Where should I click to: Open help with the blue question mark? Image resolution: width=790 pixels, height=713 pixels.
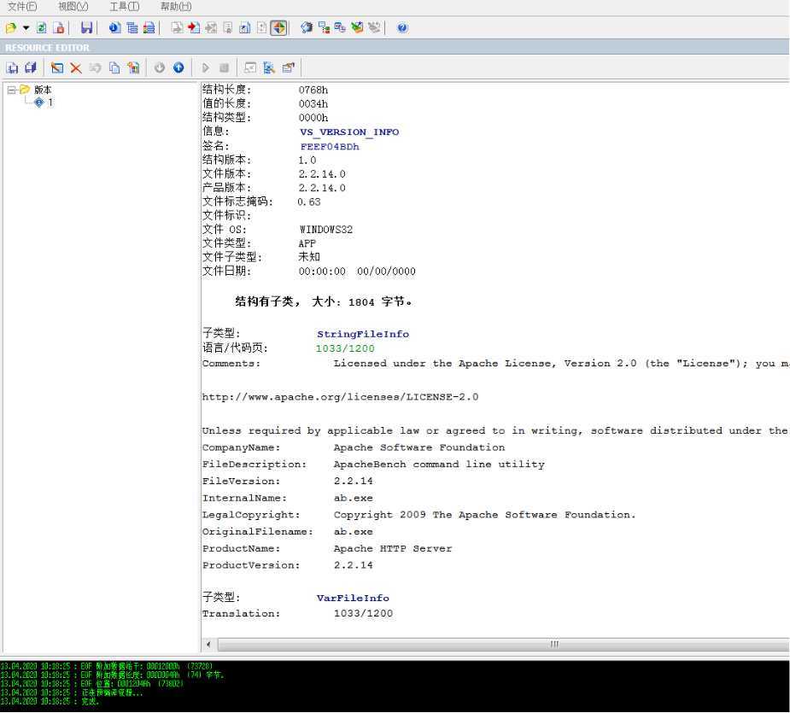(x=402, y=27)
